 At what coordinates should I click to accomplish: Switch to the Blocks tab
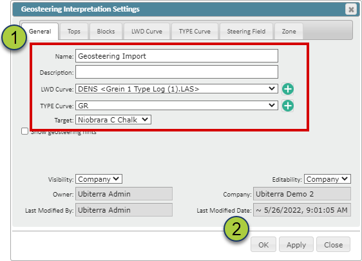[x=106, y=32]
